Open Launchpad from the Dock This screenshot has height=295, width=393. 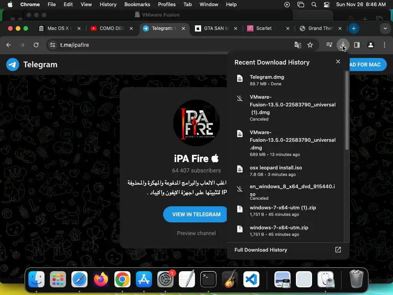click(x=58, y=279)
